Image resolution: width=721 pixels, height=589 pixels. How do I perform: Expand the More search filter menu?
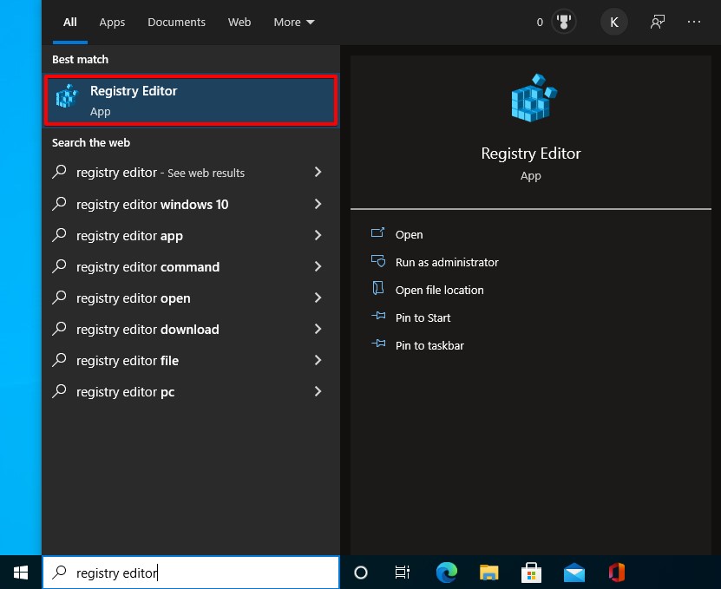[293, 22]
